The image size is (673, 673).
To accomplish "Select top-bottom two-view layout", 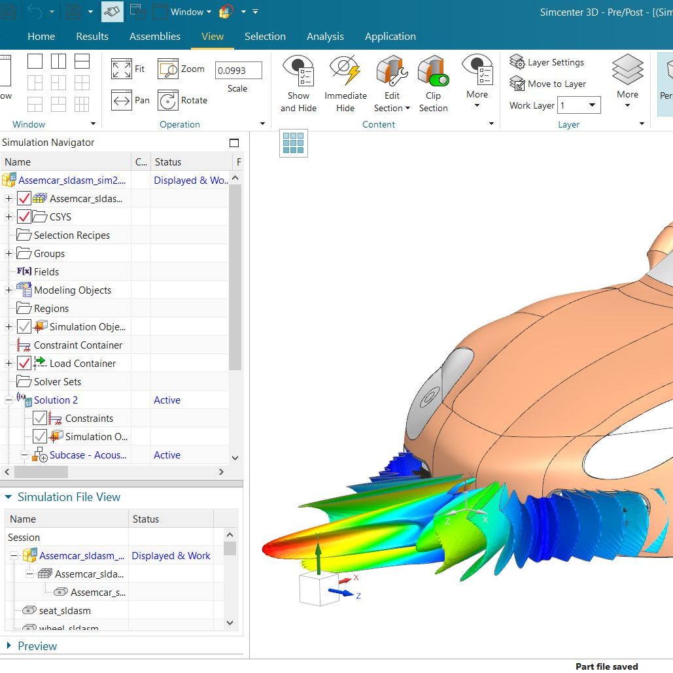I will (x=82, y=61).
